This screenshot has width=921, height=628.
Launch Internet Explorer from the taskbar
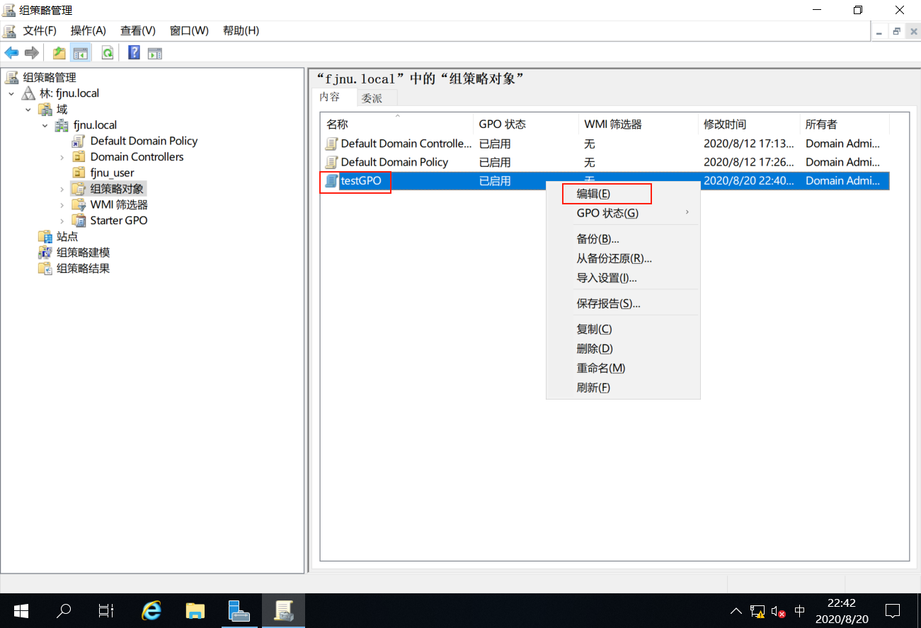click(x=151, y=610)
